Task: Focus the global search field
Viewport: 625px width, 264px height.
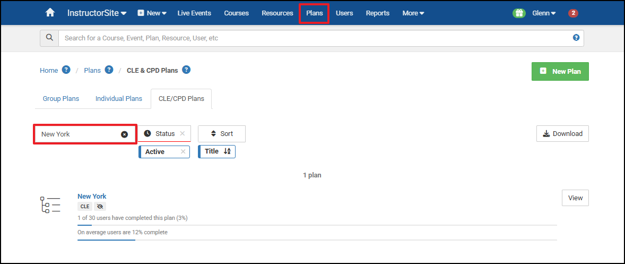Action: (315, 38)
